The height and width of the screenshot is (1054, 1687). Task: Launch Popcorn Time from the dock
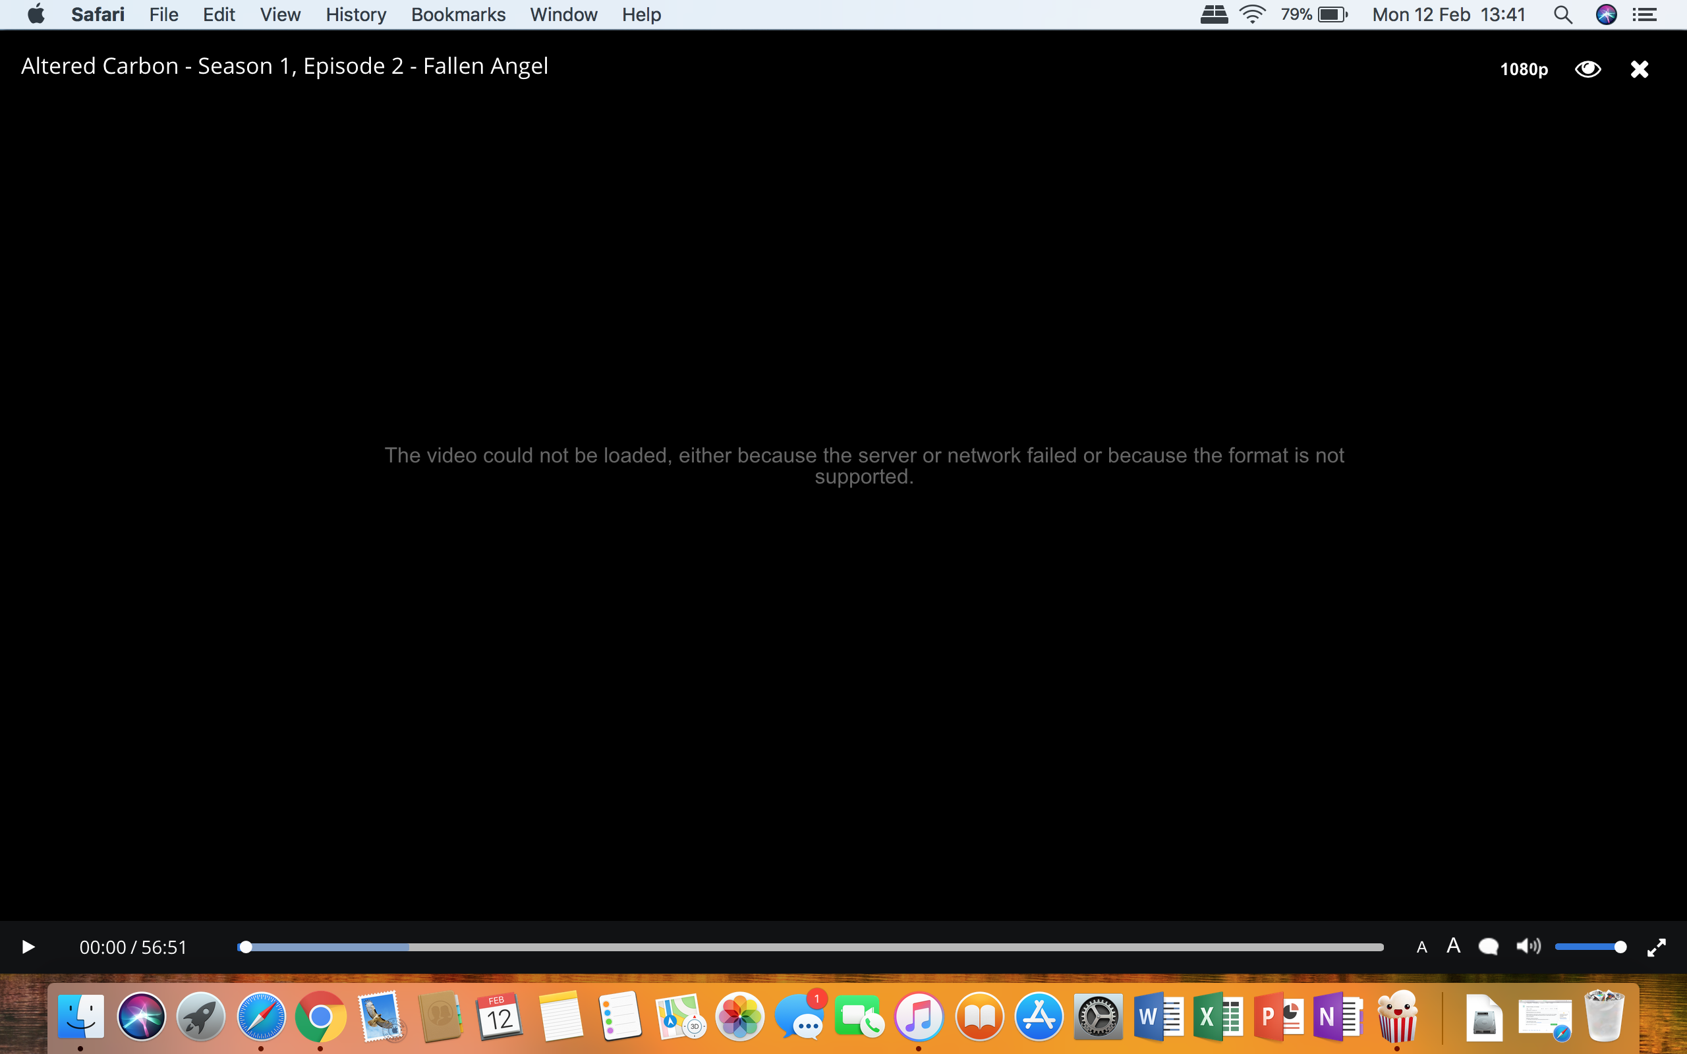click(x=1399, y=1016)
